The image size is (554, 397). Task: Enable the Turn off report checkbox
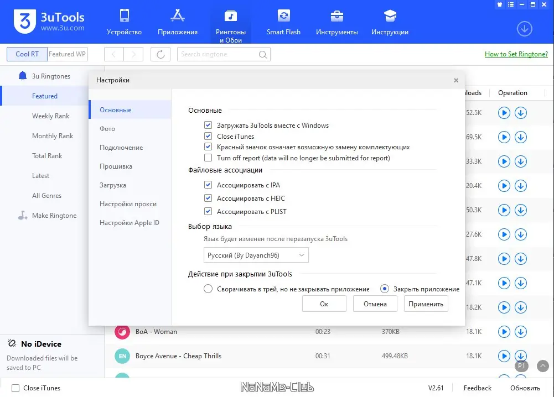tap(208, 158)
